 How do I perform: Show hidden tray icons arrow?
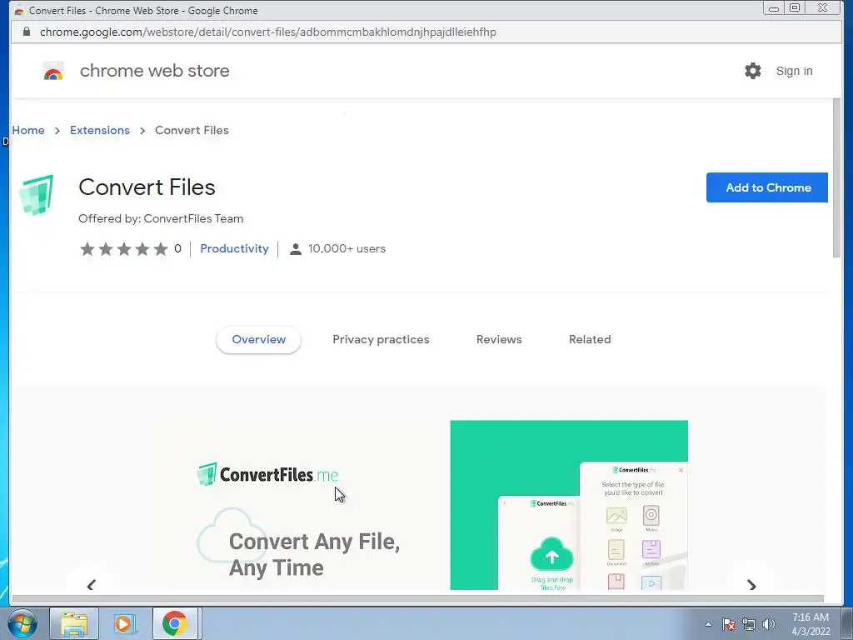point(708,624)
